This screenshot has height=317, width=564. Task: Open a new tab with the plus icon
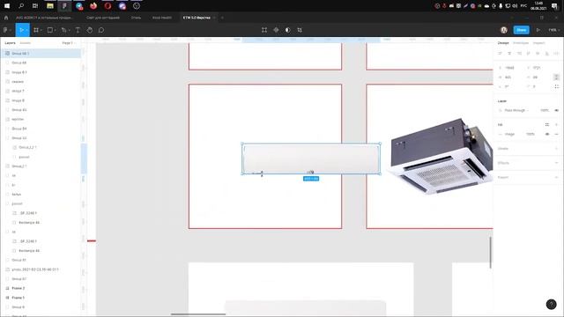(x=222, y=18)
